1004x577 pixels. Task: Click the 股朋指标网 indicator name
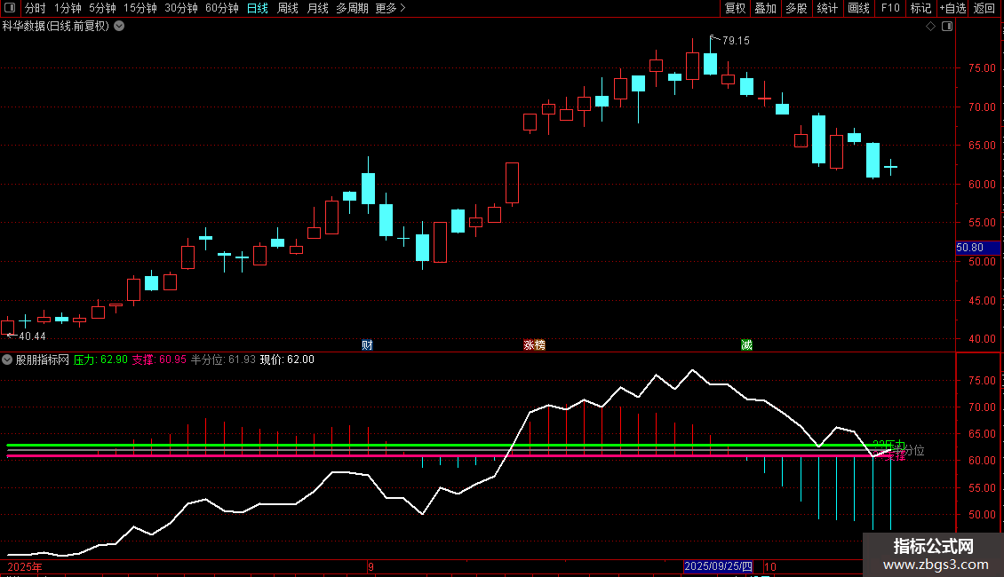tap(43, 360)
